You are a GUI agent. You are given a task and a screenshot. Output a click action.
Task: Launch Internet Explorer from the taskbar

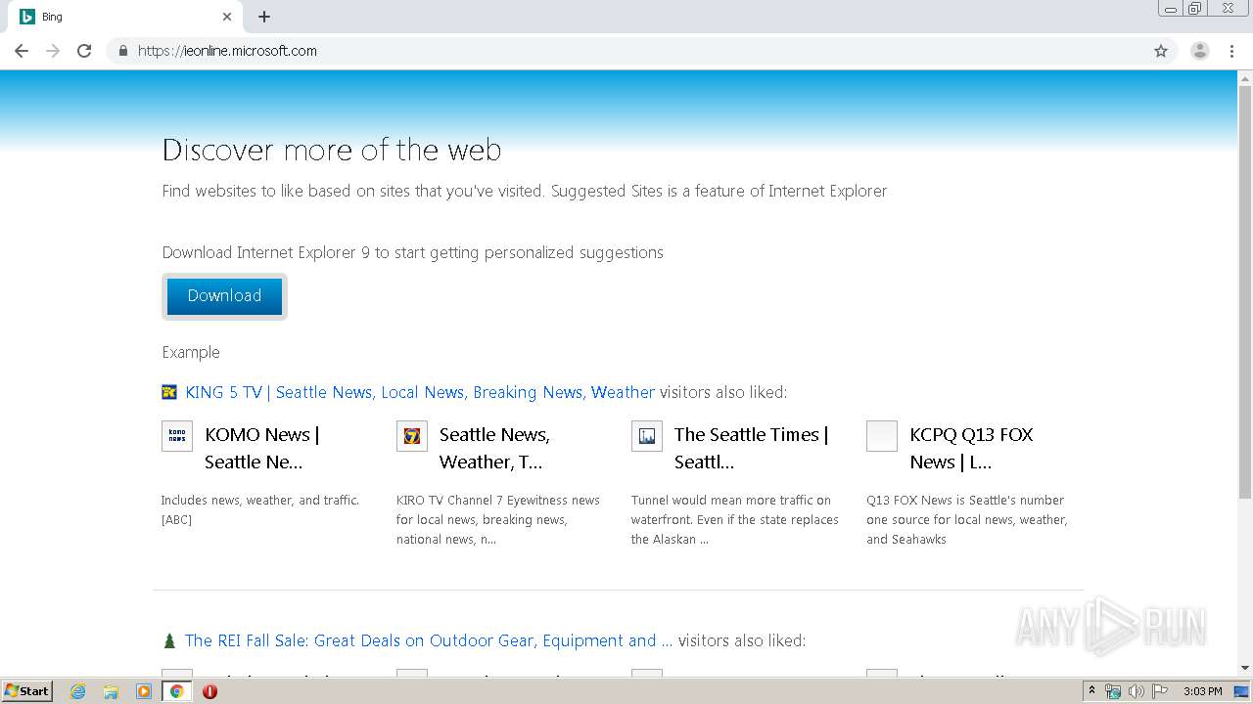(78, 691)
